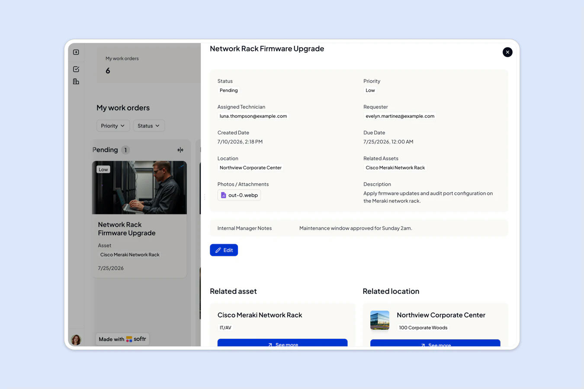Screen dimensions: 584x389
Task: Open the Priority filter dropdown
Action: [x=113, y=126]
